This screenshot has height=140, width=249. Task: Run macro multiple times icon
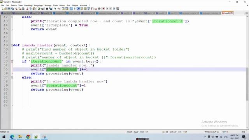click(x=114, y=9)
